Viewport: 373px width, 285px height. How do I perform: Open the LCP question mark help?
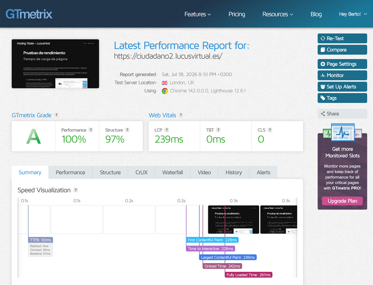[167, 130]
